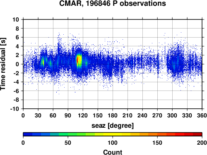Image resolution: width=207 pixels, height=155 pixels.
Task: Click the x-axis tick label 90
Action: coord(68,115)
